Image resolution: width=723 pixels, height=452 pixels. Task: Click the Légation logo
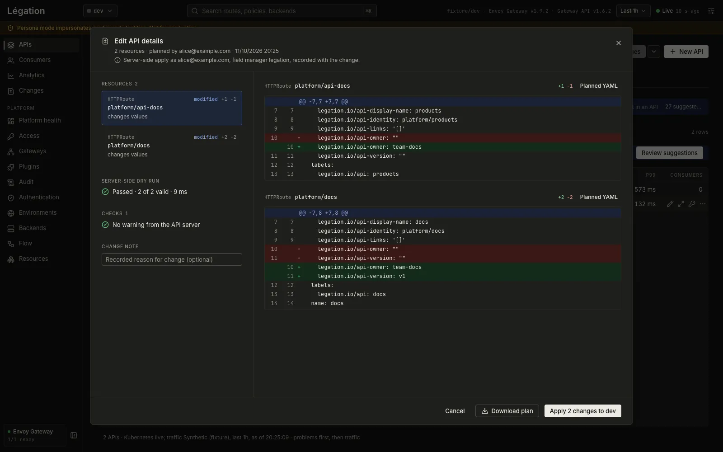(x=26, y=11)
